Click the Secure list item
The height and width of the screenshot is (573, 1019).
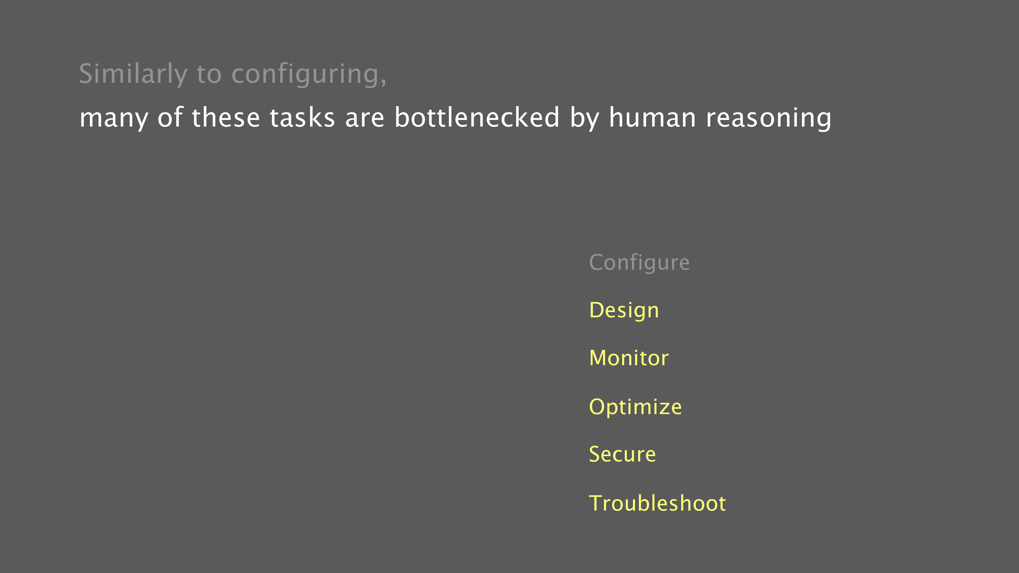[622, 454]
